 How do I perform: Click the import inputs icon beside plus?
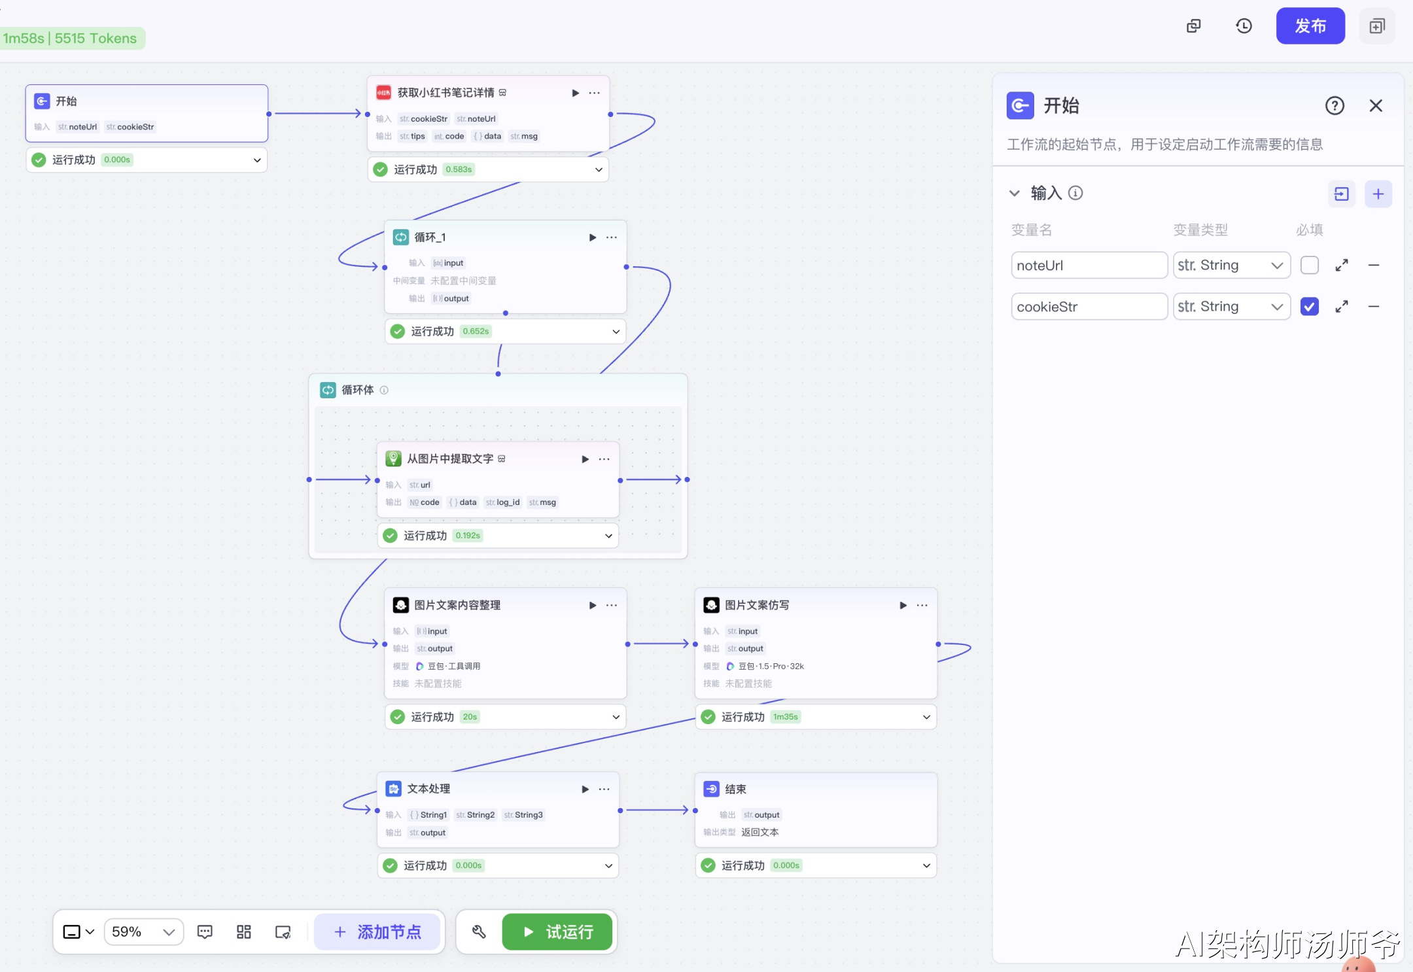[x=1341, y=194]
